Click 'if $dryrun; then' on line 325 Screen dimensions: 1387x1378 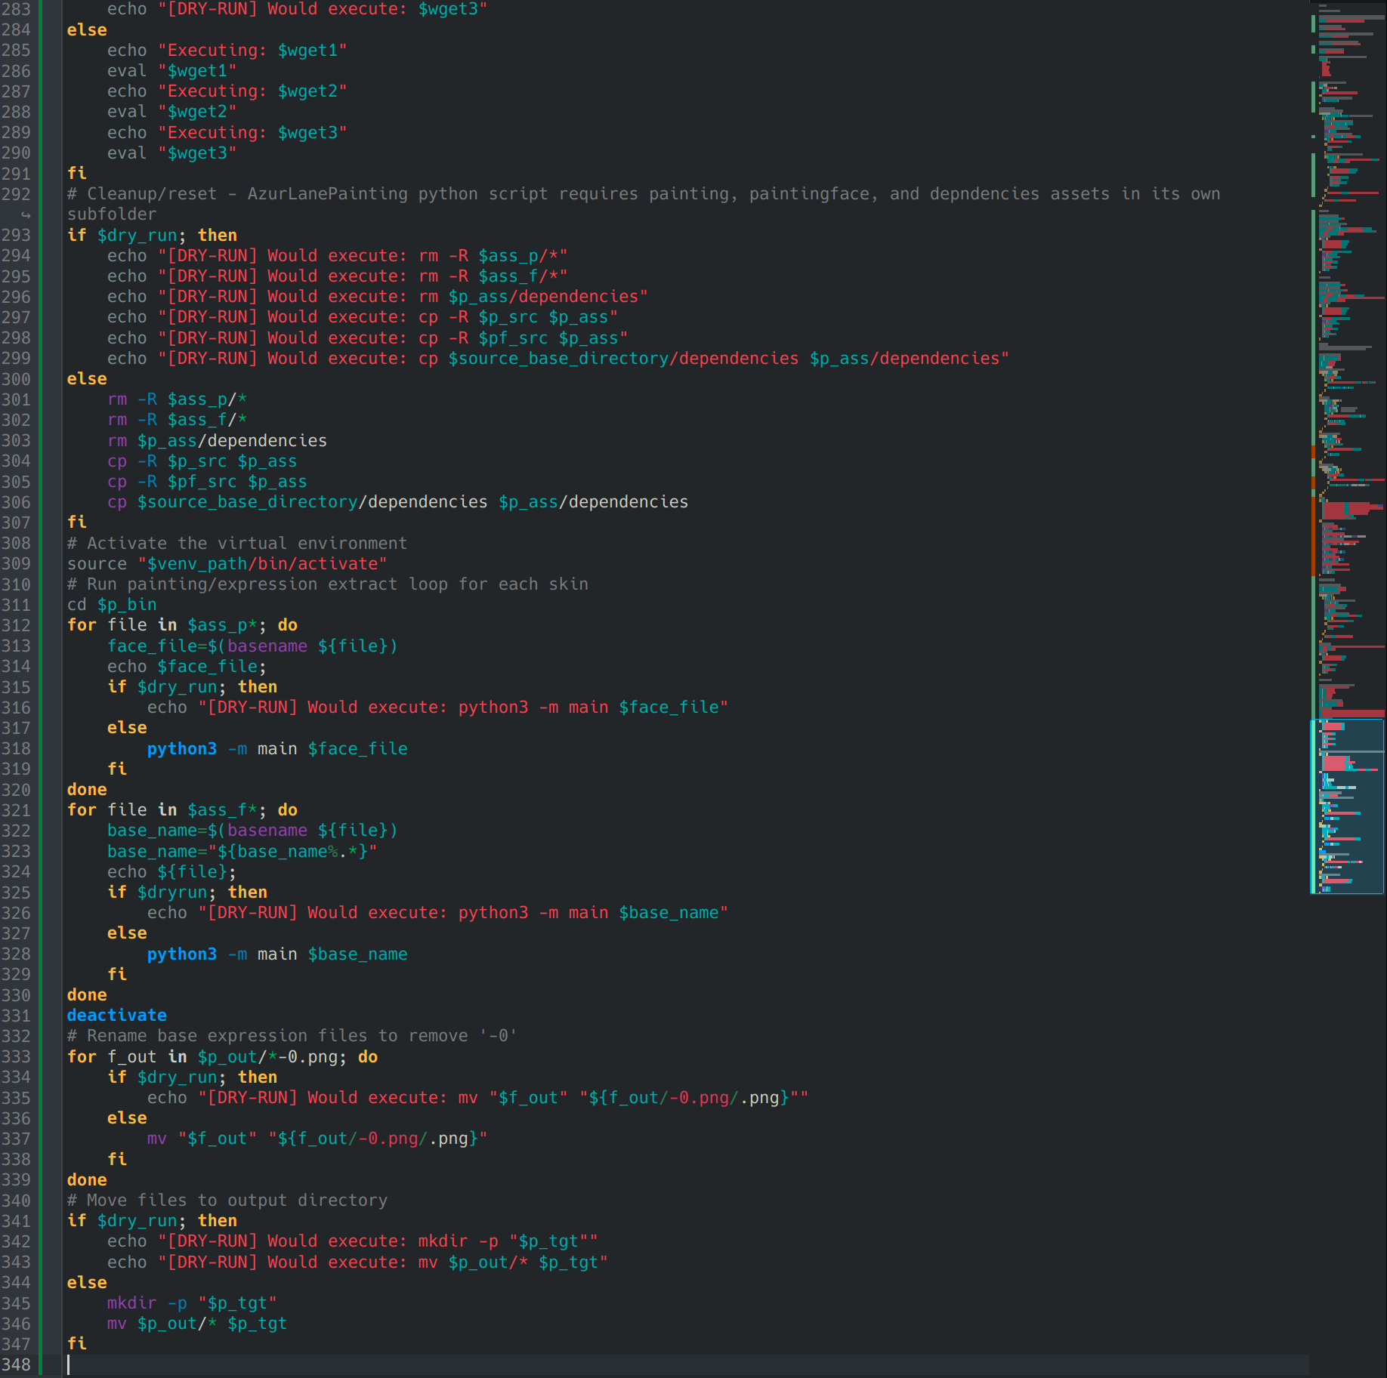pyautogui.click(x=187, y=892)
